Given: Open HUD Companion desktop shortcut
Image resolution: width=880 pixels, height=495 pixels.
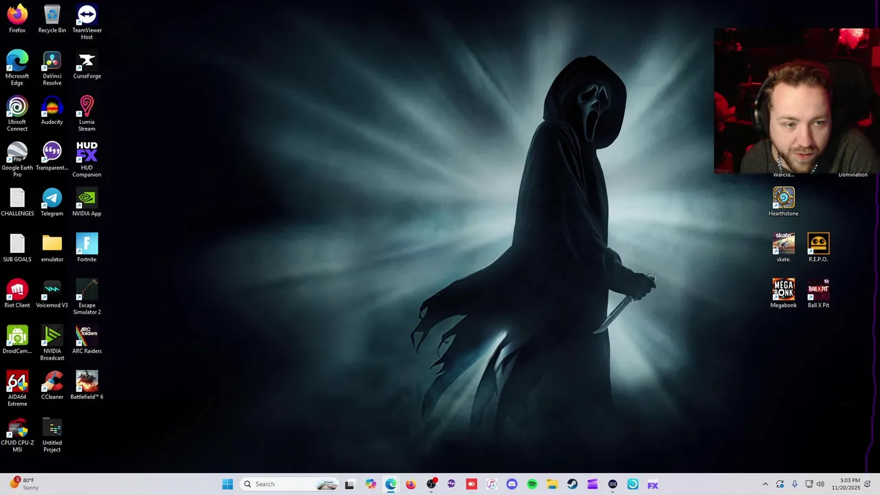Looking at the screenshot, I should (x=87, y=159).
